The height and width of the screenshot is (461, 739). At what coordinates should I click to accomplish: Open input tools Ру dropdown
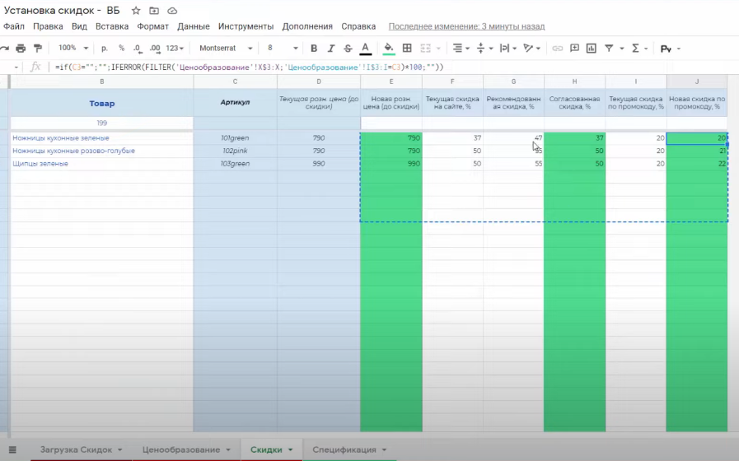(x=670, y=49)
